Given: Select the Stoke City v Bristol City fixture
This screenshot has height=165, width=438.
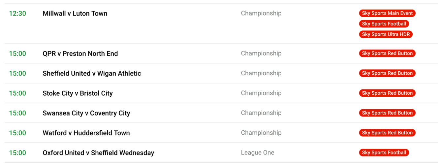Looking at the screenshot, I should (x=78, y=93).
